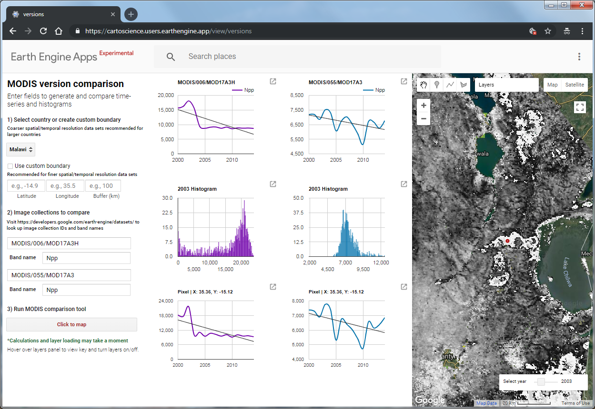
Task: Expand the map Layers panel
Action: tap(506, 85)
